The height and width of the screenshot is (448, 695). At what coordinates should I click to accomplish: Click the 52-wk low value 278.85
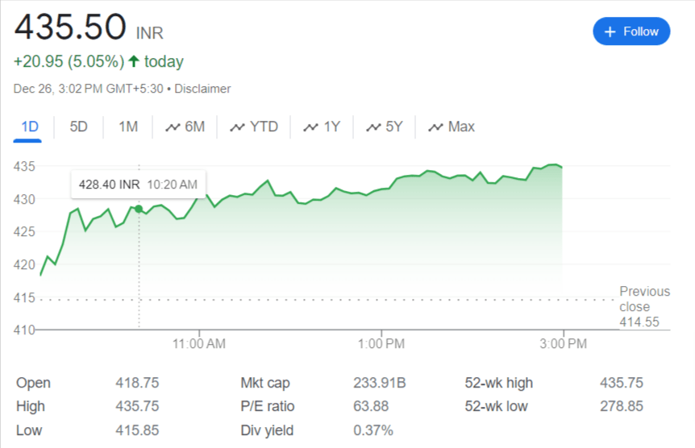[622, 406]
